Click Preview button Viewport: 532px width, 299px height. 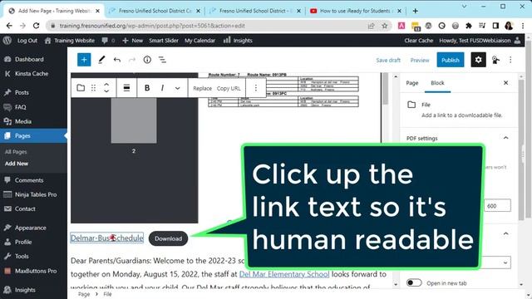click(x=420, y=60)
